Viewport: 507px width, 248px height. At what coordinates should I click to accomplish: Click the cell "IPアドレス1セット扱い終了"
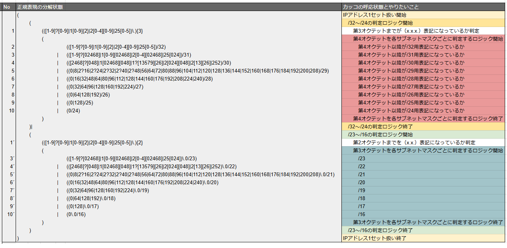point(424,239)
